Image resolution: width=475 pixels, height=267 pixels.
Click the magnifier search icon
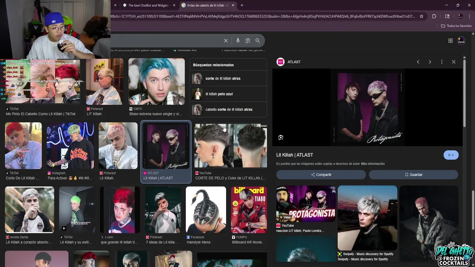click(258, 41)
